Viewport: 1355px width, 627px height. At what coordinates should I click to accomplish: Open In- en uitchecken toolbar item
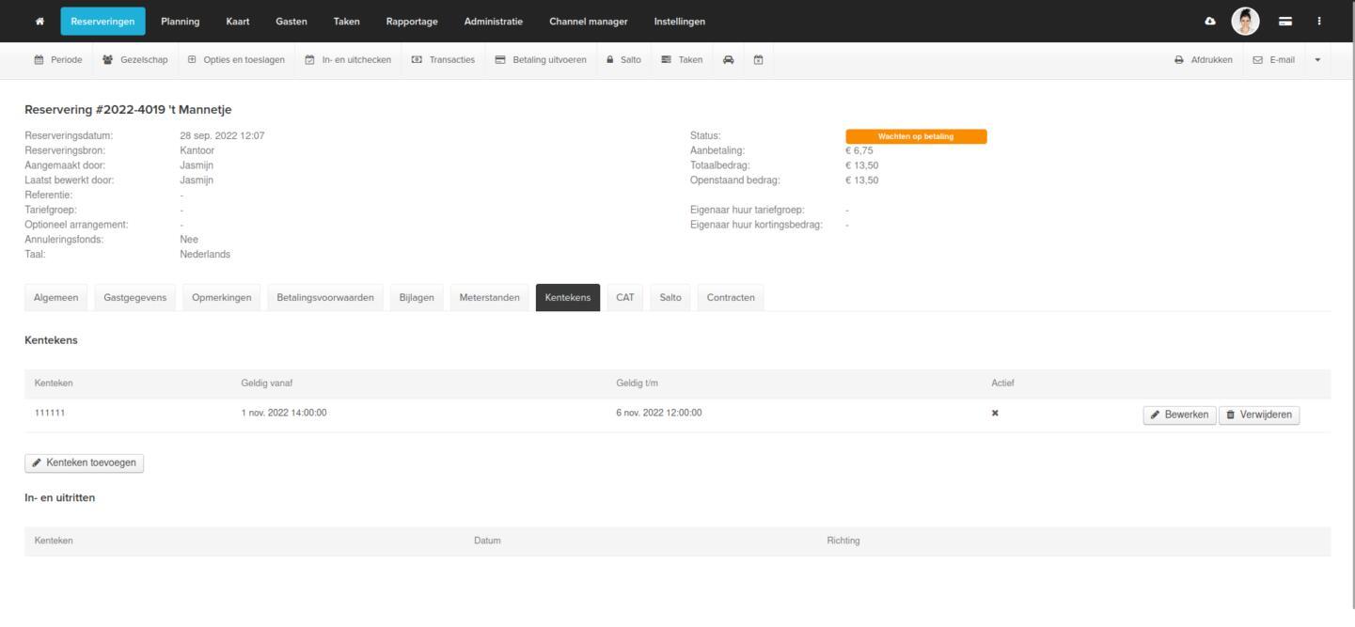click(x=348, y=60)
